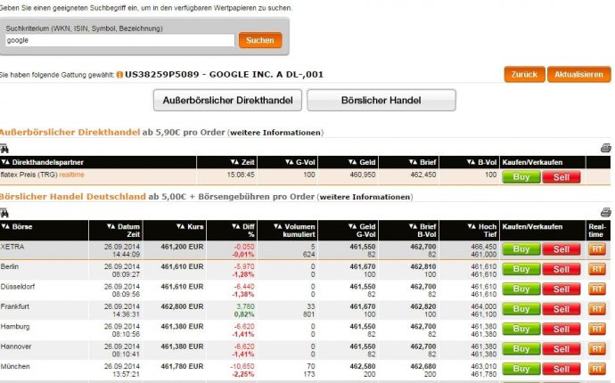Click RT realtime icon for XETRA

pos(597,249)
